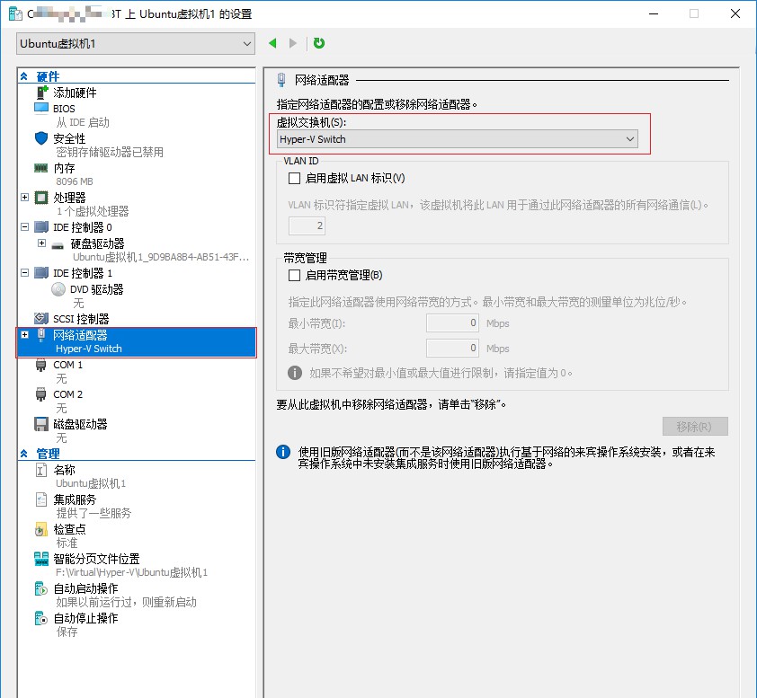757x698 pixels.
Task: Click the 最大带宽 input field
Action: [x=452, y=349]
